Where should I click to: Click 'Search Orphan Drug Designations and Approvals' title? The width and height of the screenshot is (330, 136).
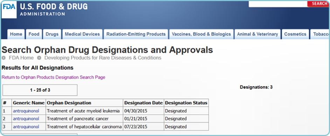107,50
